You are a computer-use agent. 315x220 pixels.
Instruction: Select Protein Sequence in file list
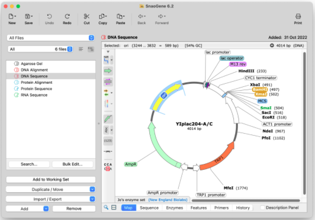[51, 89]
